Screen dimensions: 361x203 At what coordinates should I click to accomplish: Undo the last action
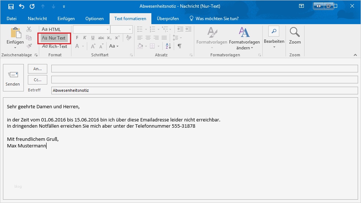[22, 6]
